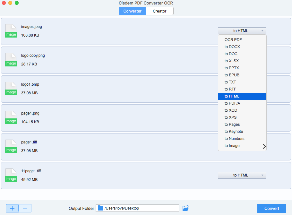
Task: Open the output folder browse icon
Action: [x=186, y=208]
